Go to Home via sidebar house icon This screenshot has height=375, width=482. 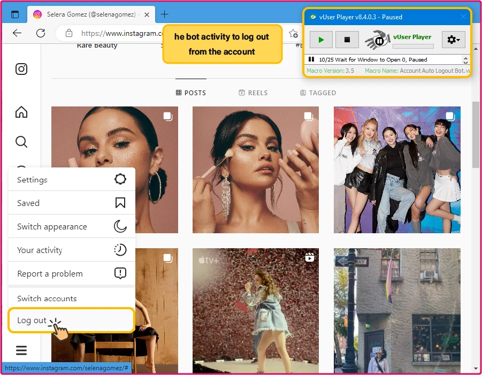21,112
